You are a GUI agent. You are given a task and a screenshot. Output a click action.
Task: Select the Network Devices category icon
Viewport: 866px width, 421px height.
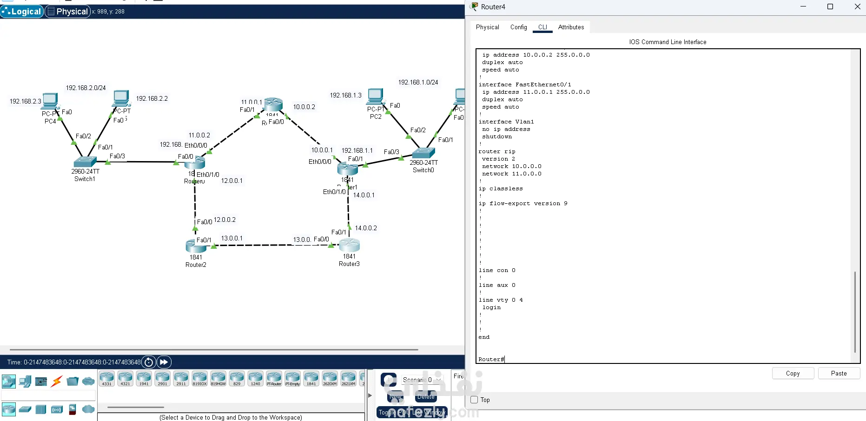click(9, 382)
